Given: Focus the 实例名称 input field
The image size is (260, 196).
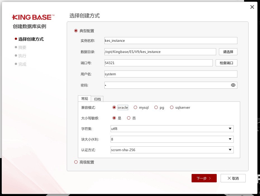Looking at the screenshot, I should 171,40.
